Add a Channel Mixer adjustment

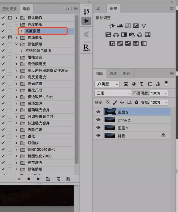pyautogui.click(x=139, y=35)
